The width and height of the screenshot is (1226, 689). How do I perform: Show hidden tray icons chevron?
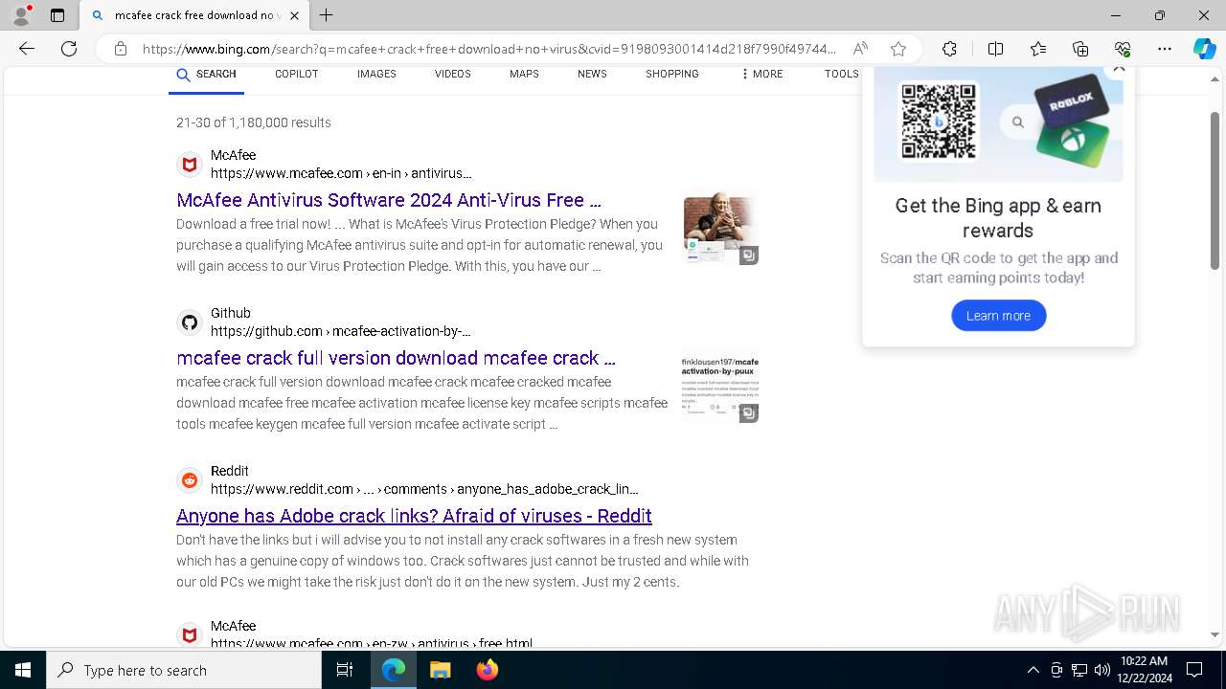click(x=1033, y=670)
